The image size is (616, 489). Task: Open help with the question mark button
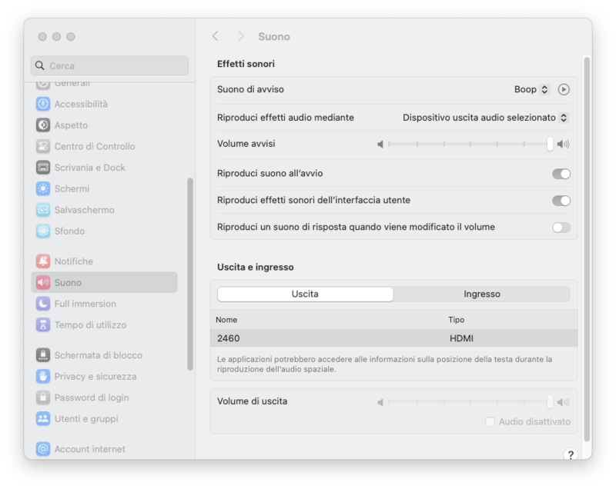coord(571,455)
